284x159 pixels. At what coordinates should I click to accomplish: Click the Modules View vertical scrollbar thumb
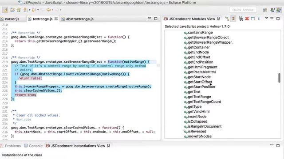coord(279,78)
